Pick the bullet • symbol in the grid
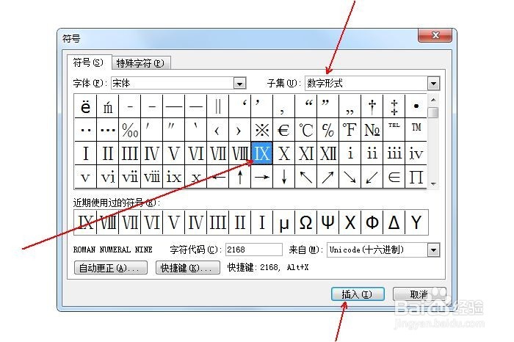 coord(416,106)
